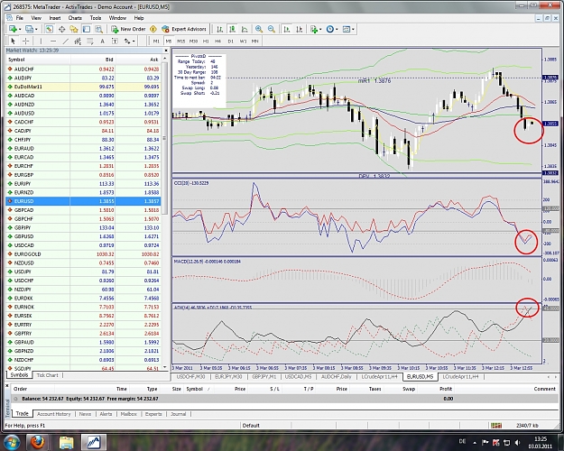The image size is (564, 451).
Task: Expand the Profiles dropdown arrow
Action: tap(36, 29)
